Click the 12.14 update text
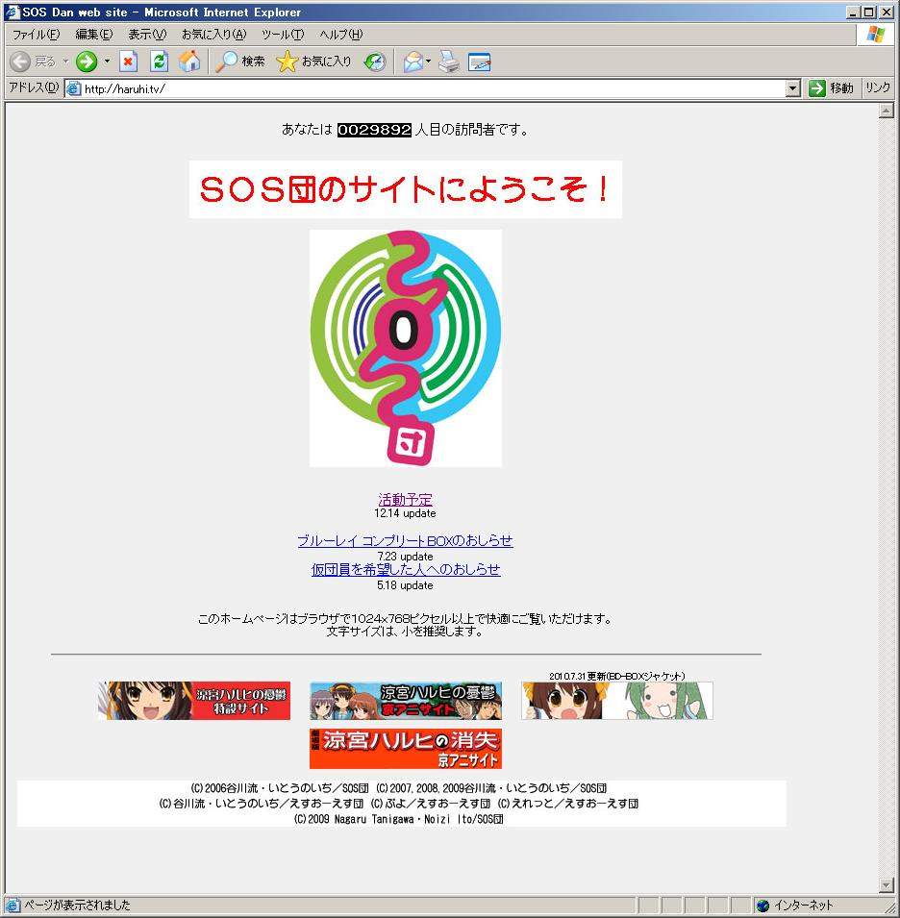The height and width of the screenshot is (918, 900). point(405,513)
